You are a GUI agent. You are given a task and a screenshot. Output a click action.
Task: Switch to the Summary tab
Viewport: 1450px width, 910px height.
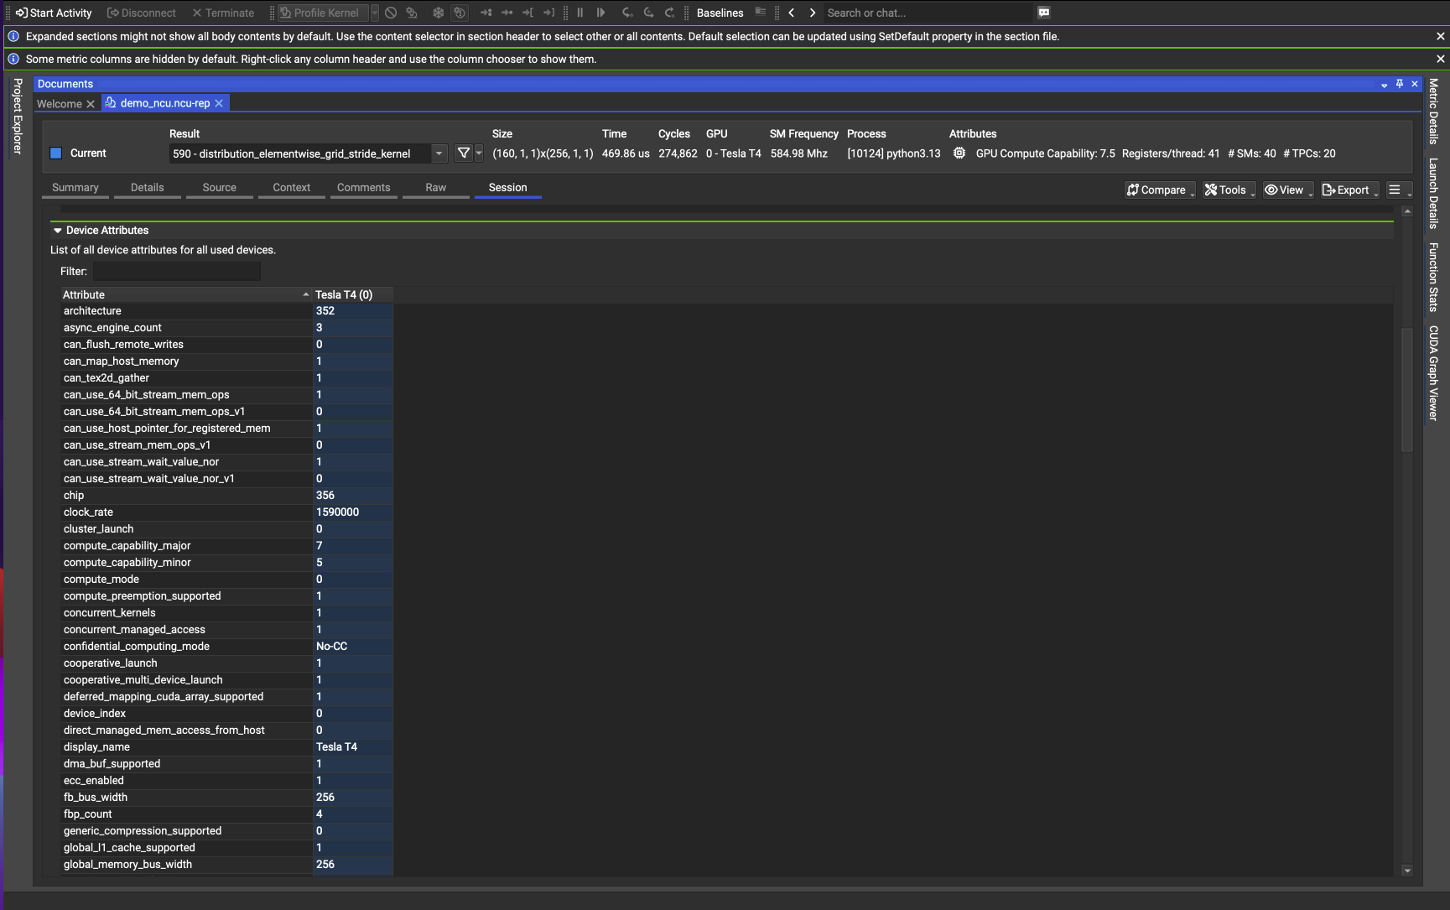tap(75, 188)
